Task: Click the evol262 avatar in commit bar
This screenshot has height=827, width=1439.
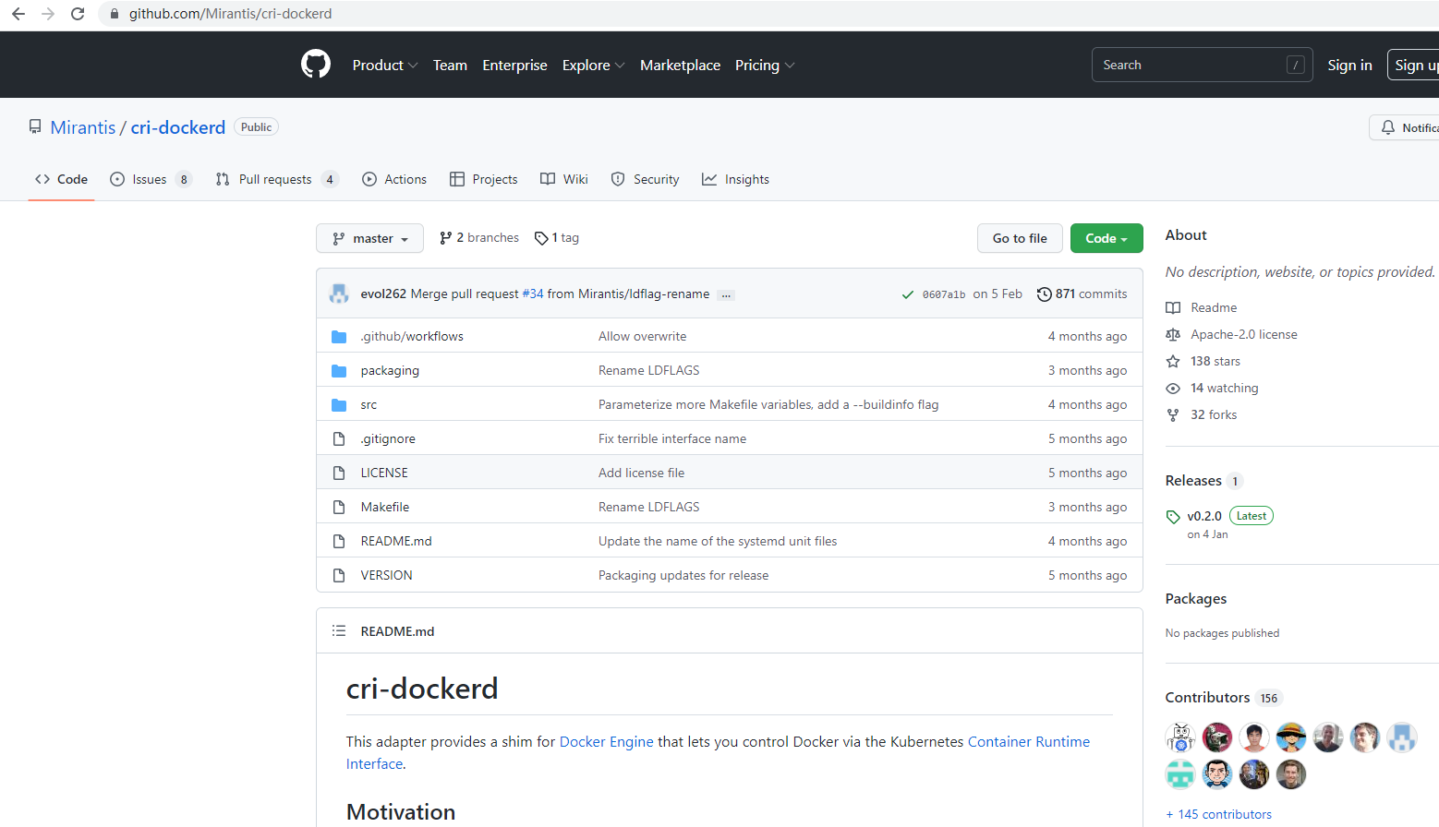Action: [x=339, y=294]
